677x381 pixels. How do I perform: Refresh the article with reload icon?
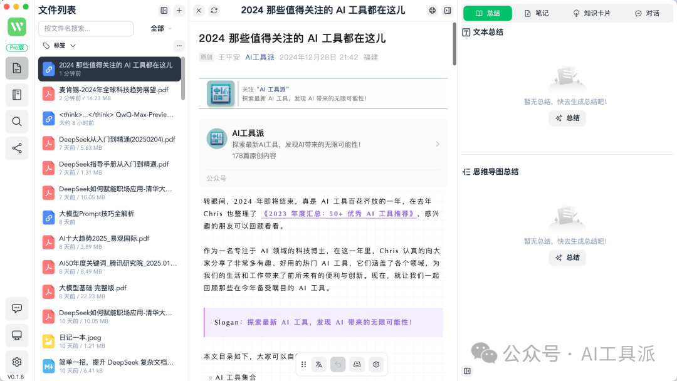click(x=214, y=11)
